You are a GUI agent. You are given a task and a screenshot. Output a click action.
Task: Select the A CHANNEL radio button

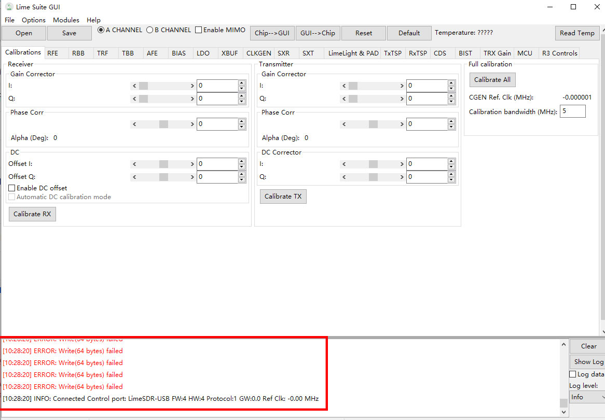101,30
